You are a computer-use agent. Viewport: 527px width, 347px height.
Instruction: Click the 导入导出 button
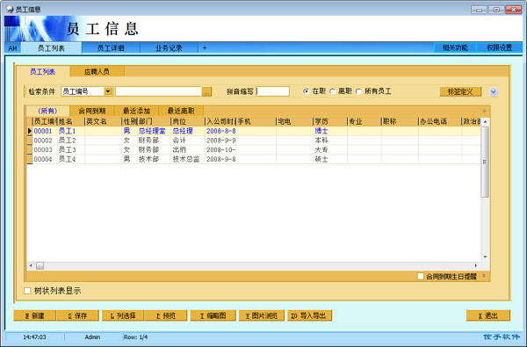coord(309,315)
